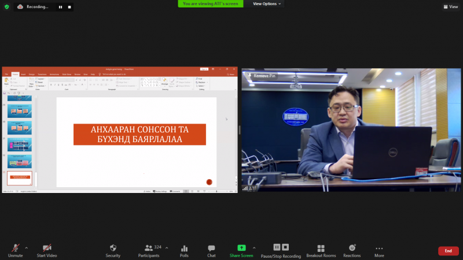Expand the arrow beside Share Screen
The height and width of the screenshot is (260, 463).
tap(253, 247)
